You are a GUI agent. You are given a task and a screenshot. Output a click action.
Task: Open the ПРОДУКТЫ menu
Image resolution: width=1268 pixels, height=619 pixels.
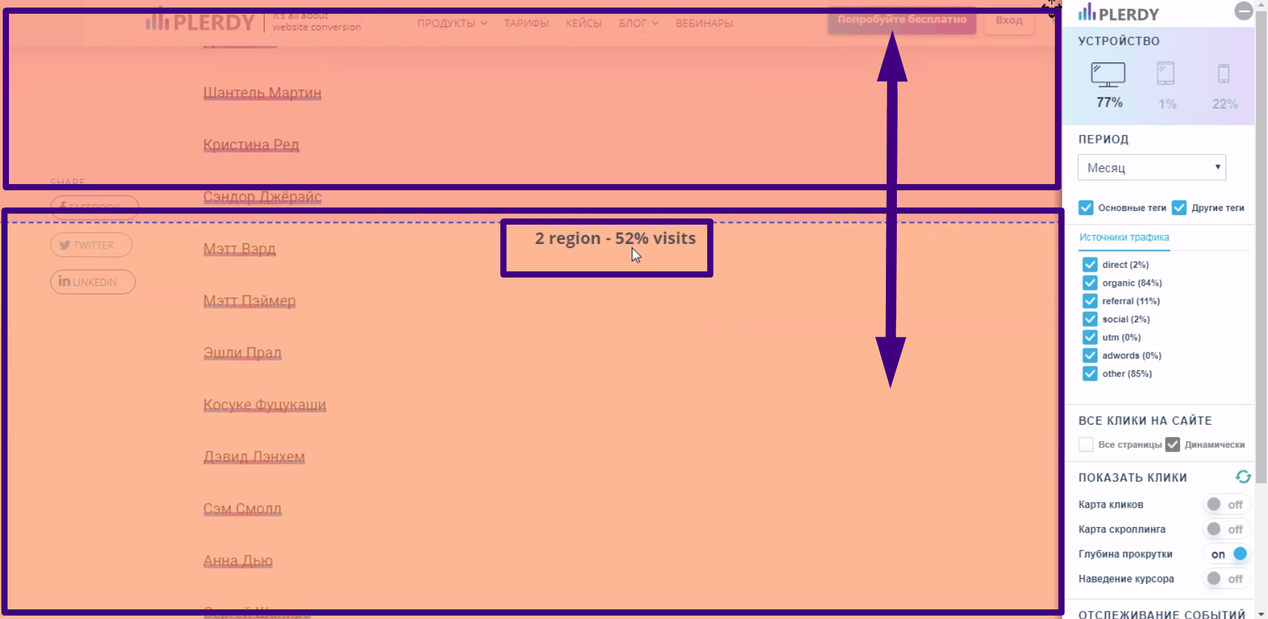(x=452, y=23)
